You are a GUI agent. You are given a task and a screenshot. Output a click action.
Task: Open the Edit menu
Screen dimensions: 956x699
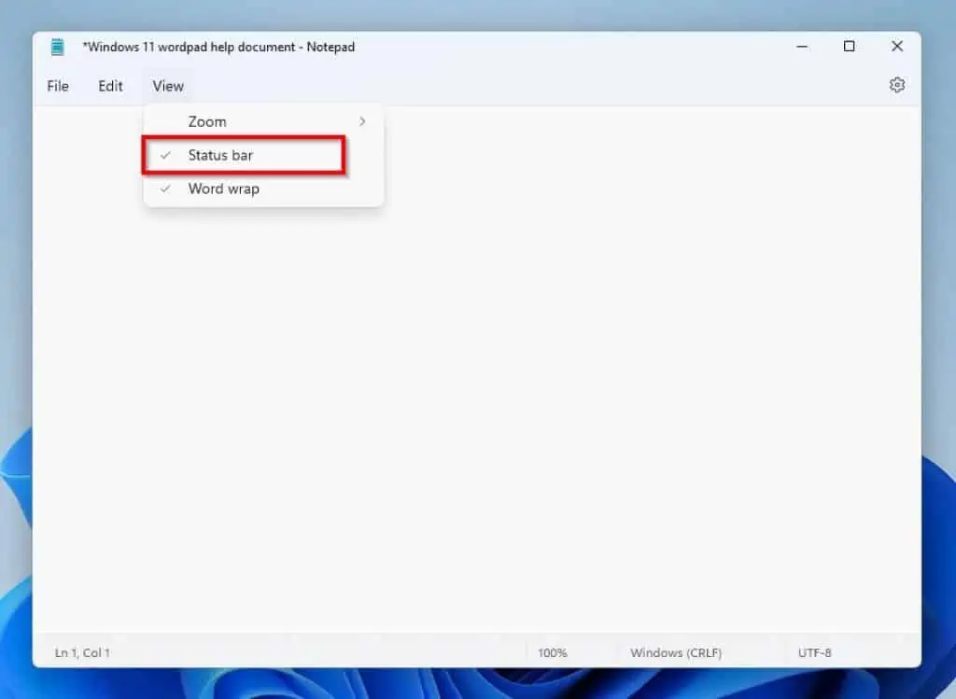click(x=110, y=86)
